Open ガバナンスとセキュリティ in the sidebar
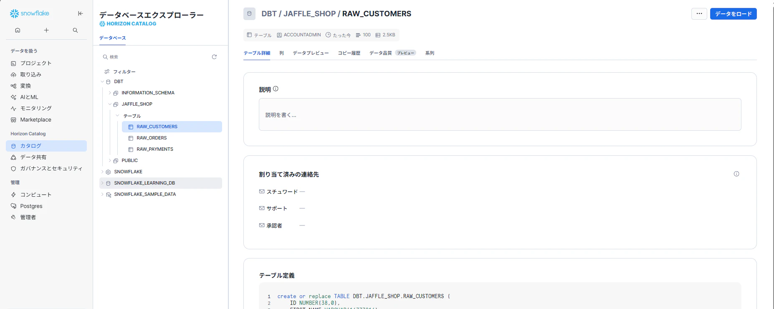Screen dimensions: 774x309 pyautogui.click(x=46, y=168)
